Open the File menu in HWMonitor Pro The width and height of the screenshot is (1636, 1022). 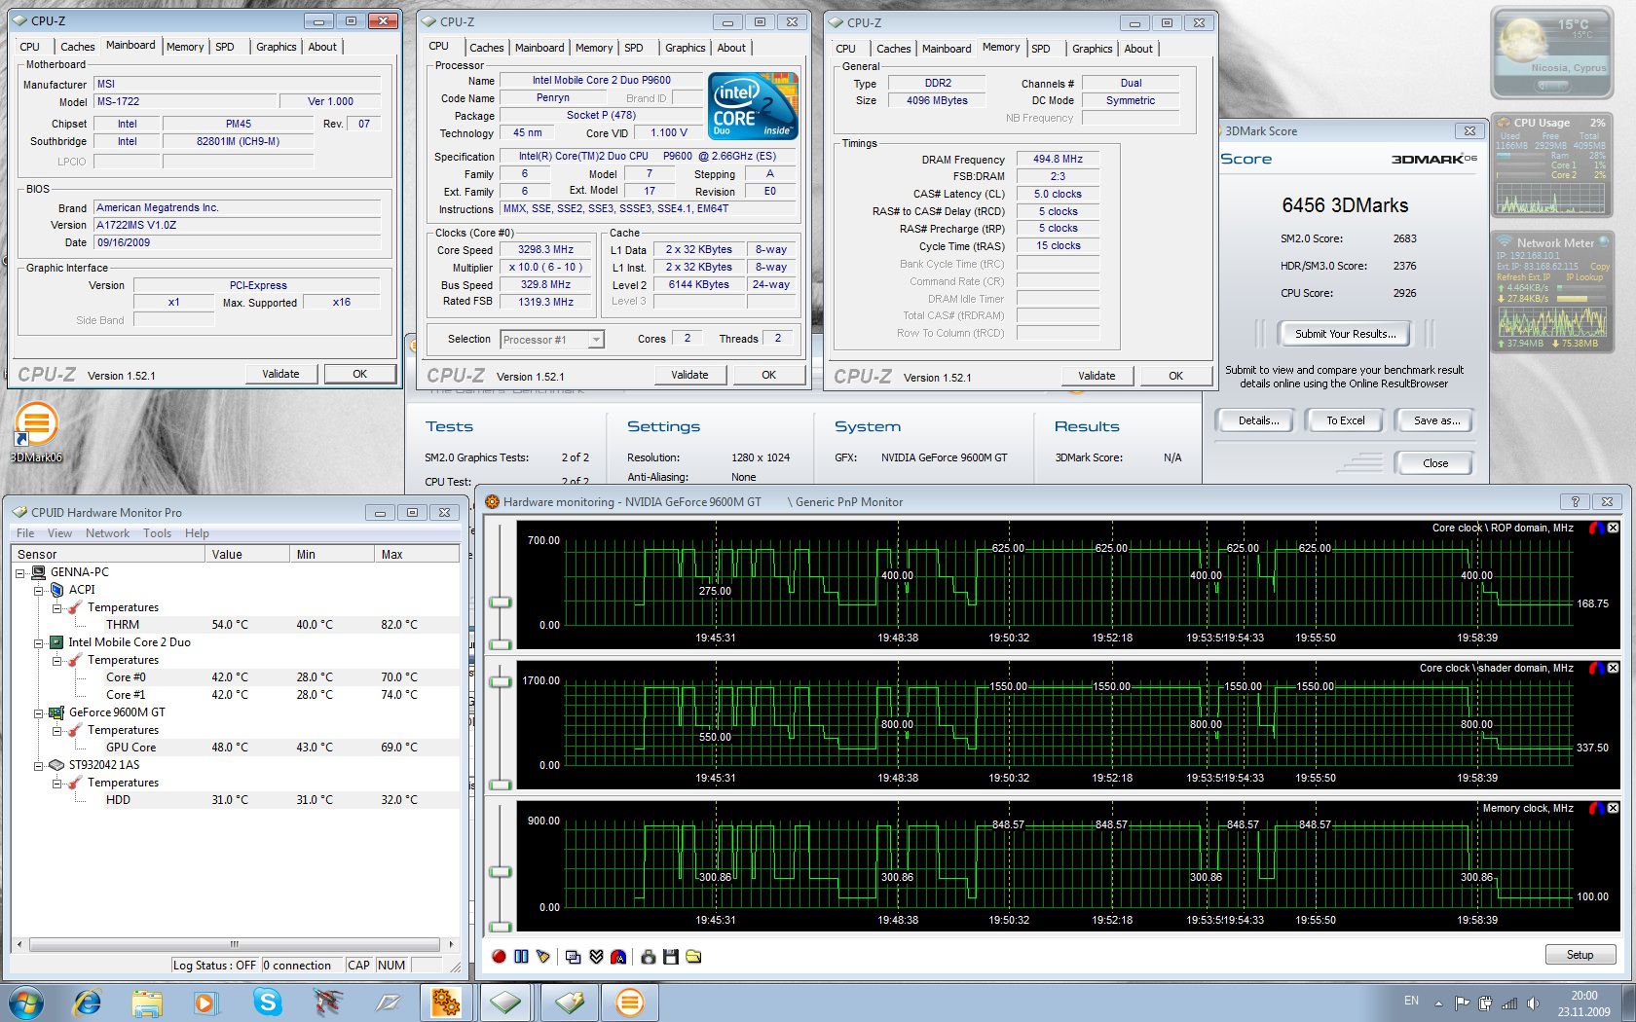(25, 533)
